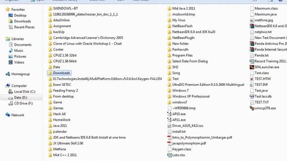
Task: Select TEST.INF settings file icon
Action: point(252,85)
